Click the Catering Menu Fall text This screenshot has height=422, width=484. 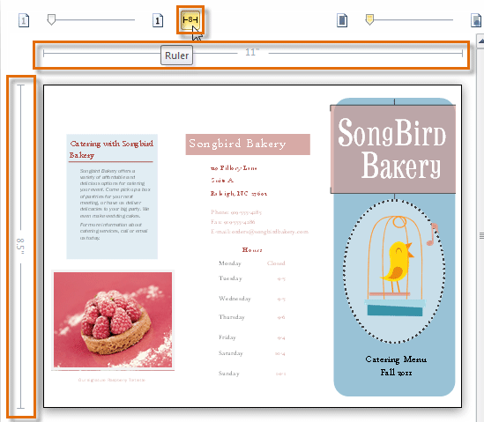click(396, 366)
